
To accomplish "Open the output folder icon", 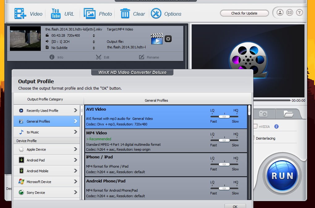I will 288,114.
